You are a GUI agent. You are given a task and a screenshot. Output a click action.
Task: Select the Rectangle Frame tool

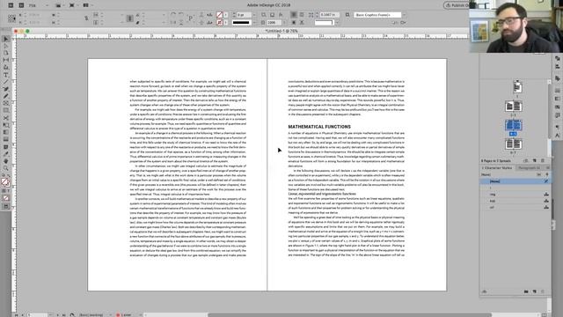click(x=6, y=104)
